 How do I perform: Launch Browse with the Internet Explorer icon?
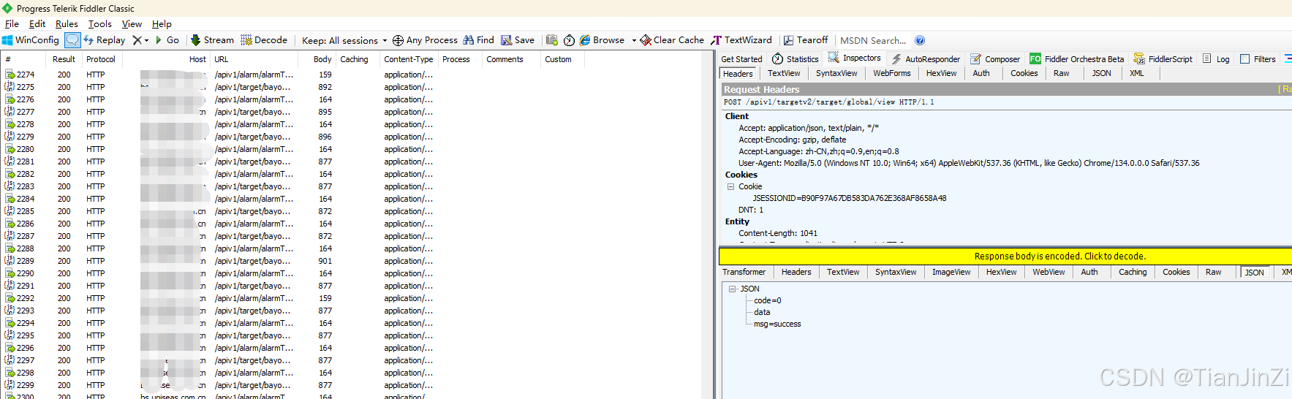pos(602,40)
